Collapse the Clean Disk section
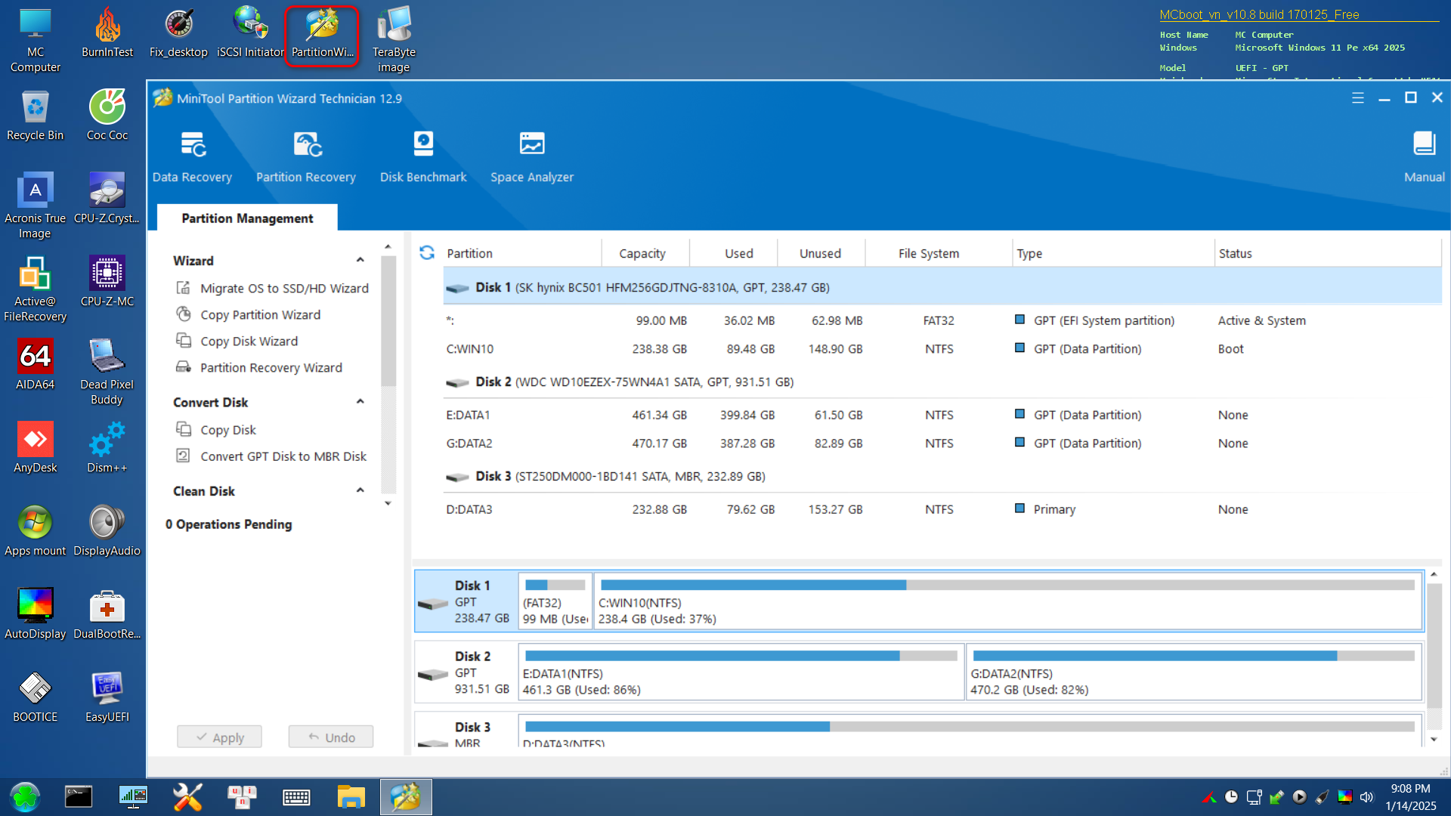The height and width of the screenshot is (816, 1451). tap(360, 491)
